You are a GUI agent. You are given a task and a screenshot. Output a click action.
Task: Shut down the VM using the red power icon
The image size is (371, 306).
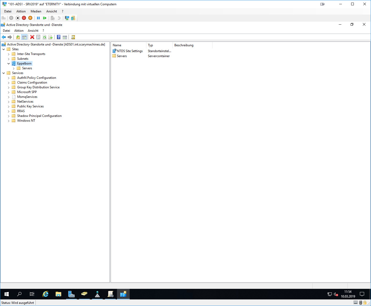click(x=24, y=18)
